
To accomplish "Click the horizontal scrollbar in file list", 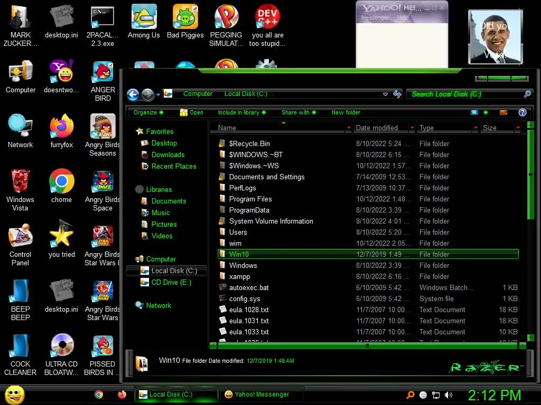I will tap(368, 345).
